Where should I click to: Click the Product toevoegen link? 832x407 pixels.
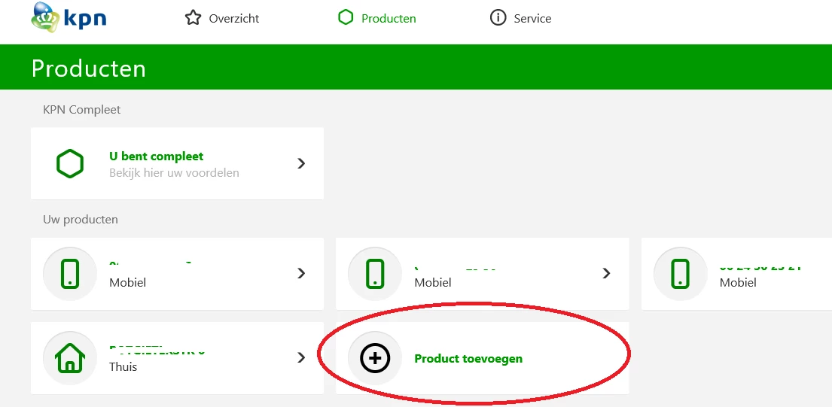tap(468, 359)
